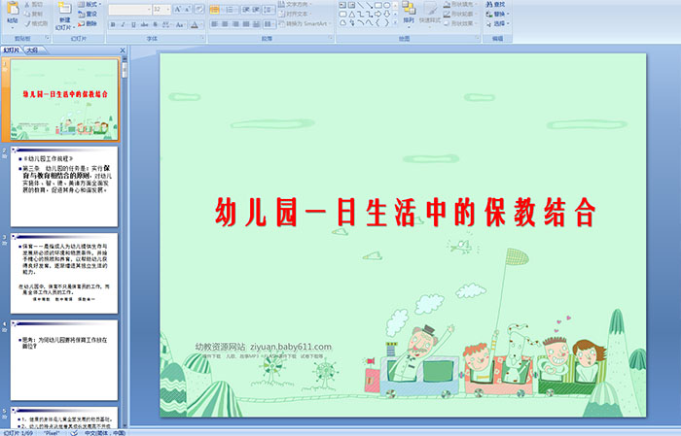Image resolution: width=681 pixels, height=436 pixels.
Task: Toggle Bold formatting
Action: 113,24
